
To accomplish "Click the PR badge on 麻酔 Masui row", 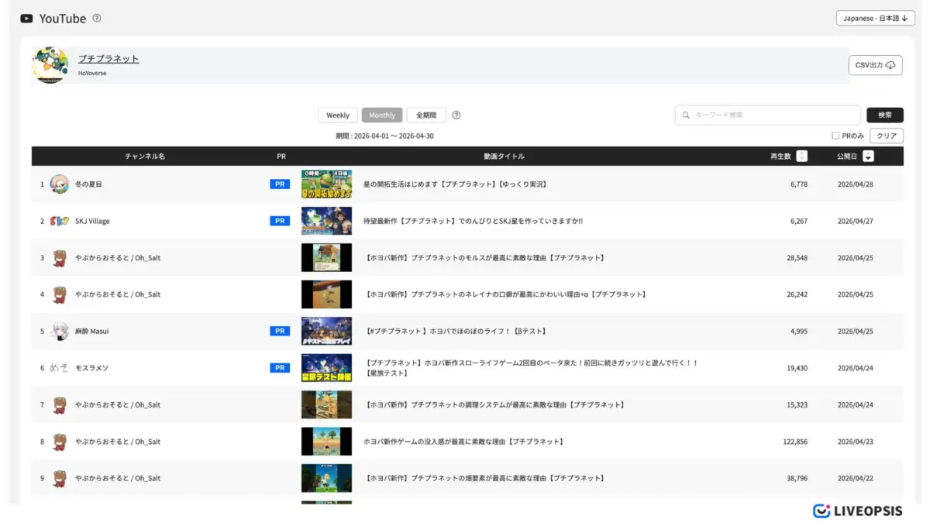I will click(x=280, y=331).
